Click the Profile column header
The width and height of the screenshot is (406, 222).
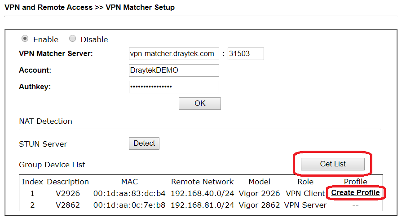tap(356, 182)
